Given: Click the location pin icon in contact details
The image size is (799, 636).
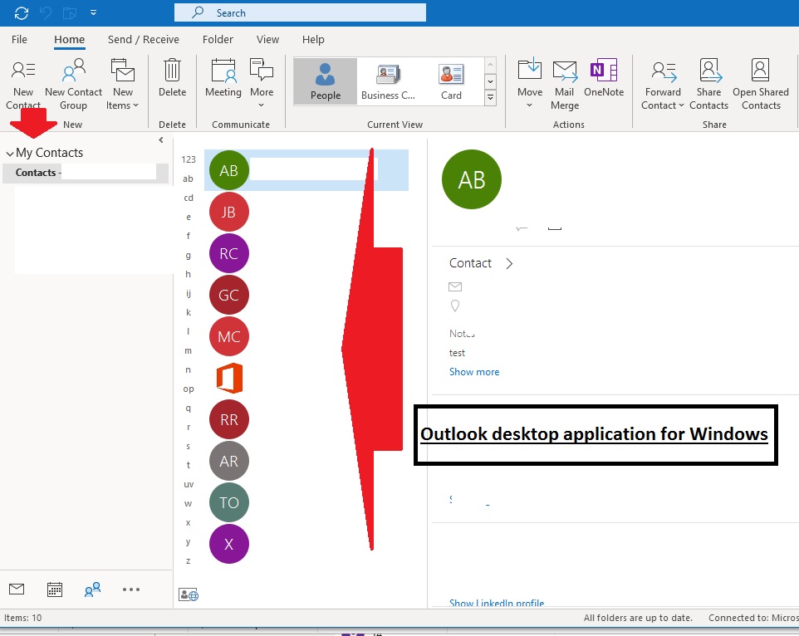Looking at the screenshot, I should point(455,306).
